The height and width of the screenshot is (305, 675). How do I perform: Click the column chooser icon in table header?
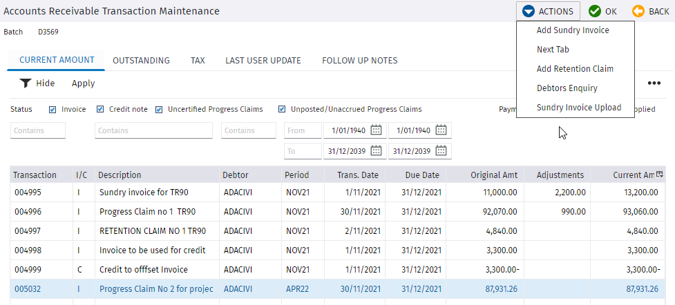click(x=660, y=174)
